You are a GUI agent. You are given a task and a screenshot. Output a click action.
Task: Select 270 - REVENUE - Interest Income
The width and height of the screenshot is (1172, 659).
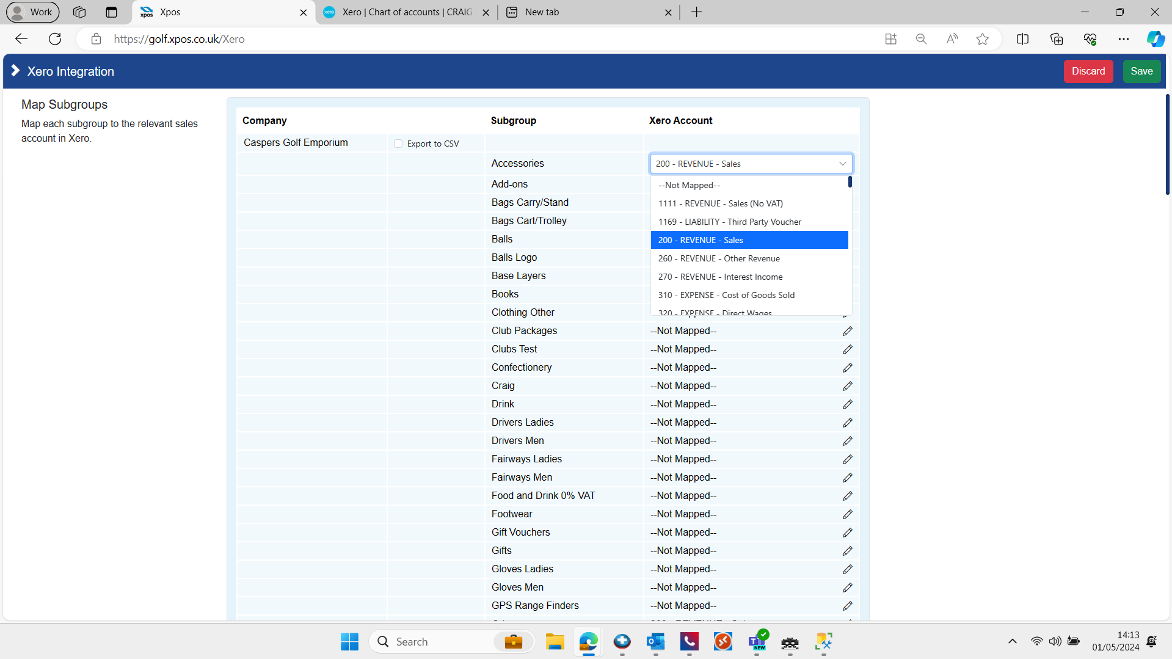(749, 277)
